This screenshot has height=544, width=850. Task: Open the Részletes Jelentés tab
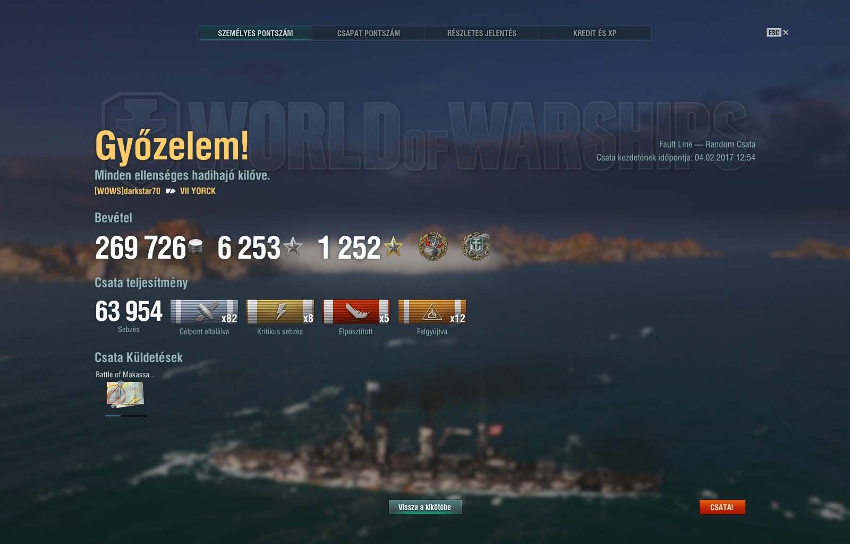(481, 33)
